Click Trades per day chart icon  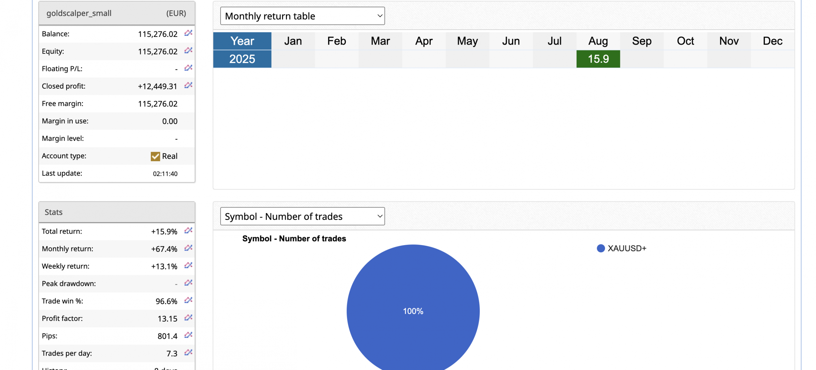188,352
